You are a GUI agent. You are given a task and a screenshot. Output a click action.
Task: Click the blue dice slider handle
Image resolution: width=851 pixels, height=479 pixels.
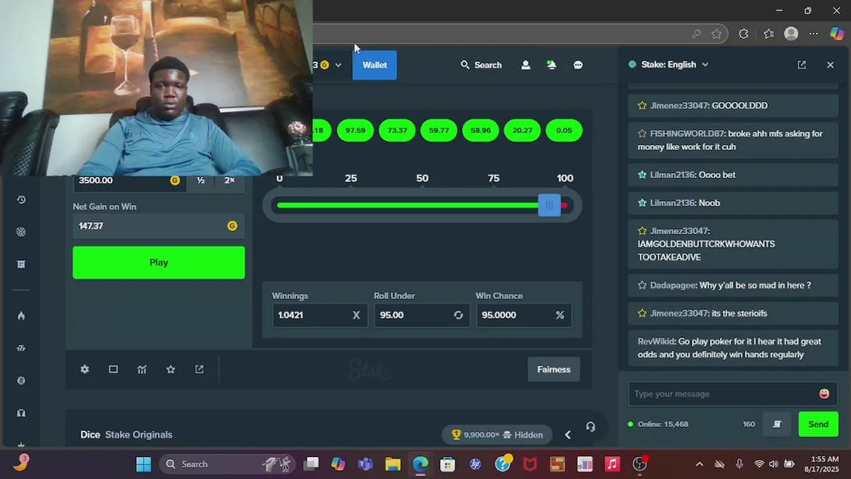pyautogui.click(x=549, y=205)
